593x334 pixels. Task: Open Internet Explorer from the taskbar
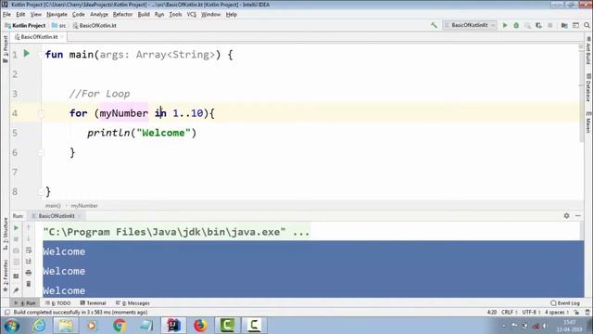pyautogui.click(x=39, y=326)
